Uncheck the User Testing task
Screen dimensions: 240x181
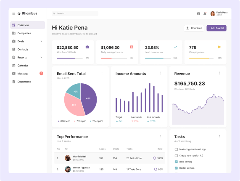(x=176, y=162)
